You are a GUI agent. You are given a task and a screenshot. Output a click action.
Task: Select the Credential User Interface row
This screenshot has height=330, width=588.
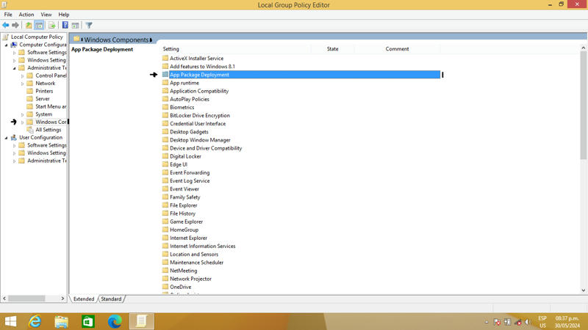[x=301, y=123]
